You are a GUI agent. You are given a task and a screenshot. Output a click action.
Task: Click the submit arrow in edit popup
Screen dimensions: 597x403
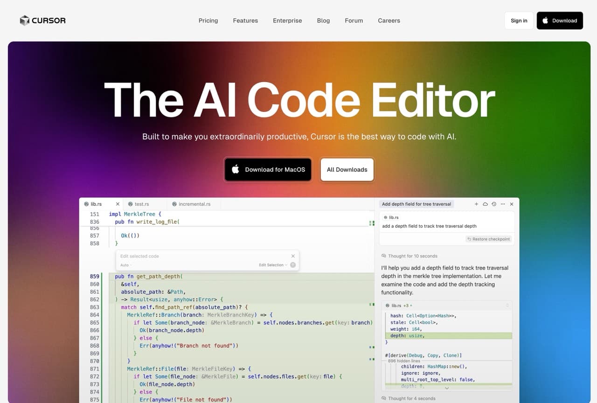click(x=293, y=265)
